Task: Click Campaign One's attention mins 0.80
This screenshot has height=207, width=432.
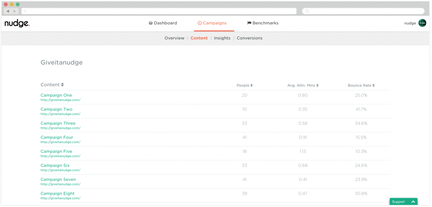Action: [303, 95]
